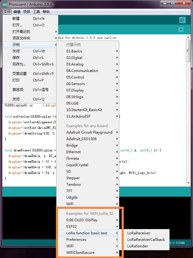Click 另存为... menu entry

click(x=19, y=64)
